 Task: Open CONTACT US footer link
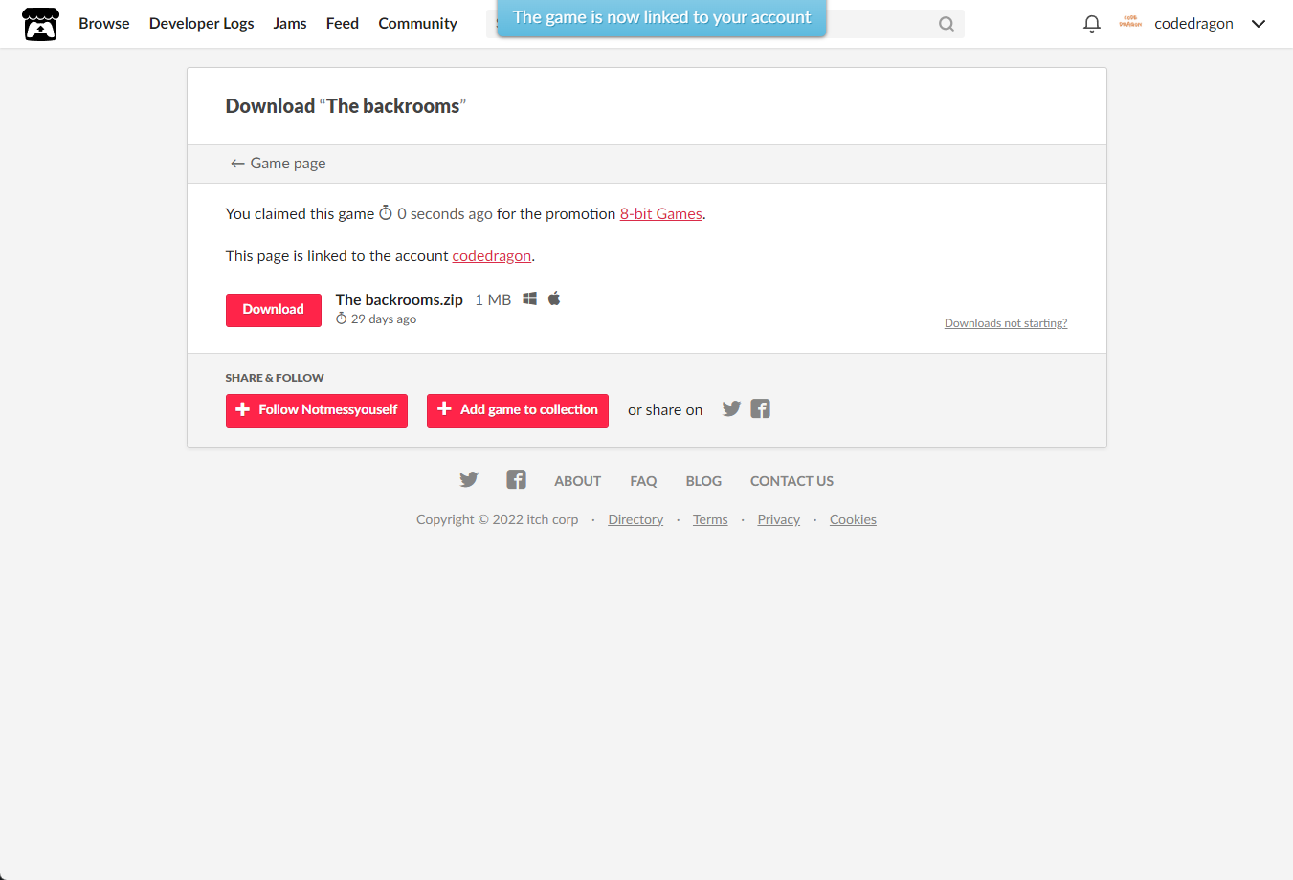[791, 481]
